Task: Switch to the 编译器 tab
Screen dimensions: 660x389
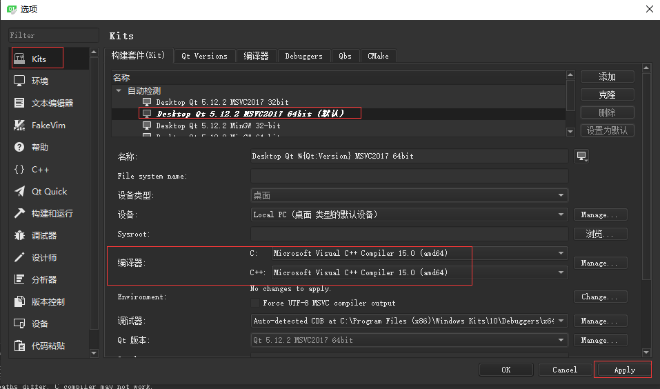Action: [x=256, y=56]
